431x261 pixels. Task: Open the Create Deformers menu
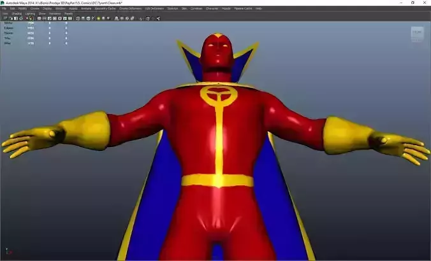click(x=130, y=8)
